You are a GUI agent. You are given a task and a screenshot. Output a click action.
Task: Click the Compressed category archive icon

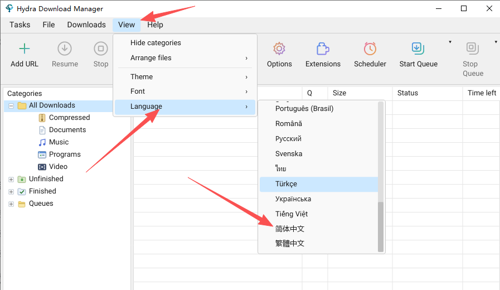coord(42,118)
